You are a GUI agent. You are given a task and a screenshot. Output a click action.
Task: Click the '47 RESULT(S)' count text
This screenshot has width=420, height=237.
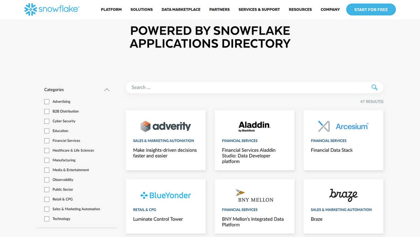(372, 102)
